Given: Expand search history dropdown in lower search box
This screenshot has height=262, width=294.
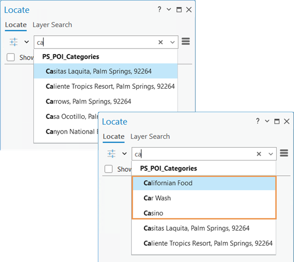Looking at the screenshot, I should click(270, 154).
